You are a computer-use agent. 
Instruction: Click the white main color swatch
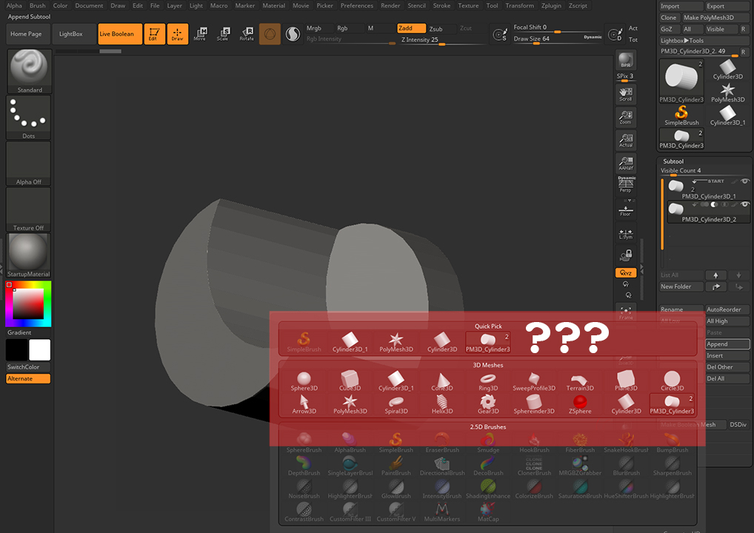(x=40, y=350)
